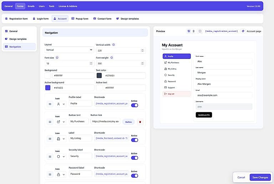Select Design template in left sidebar

[x=19, y=39]
